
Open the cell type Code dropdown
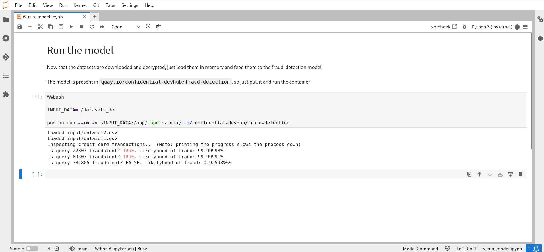click(126, 27)
